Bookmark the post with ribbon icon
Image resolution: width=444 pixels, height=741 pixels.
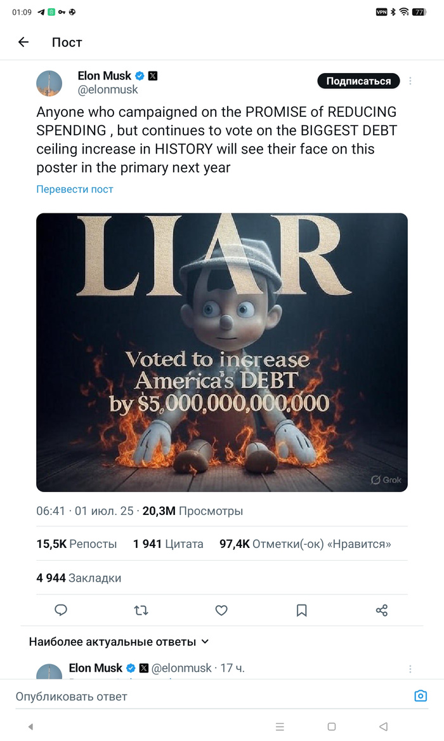302,610
